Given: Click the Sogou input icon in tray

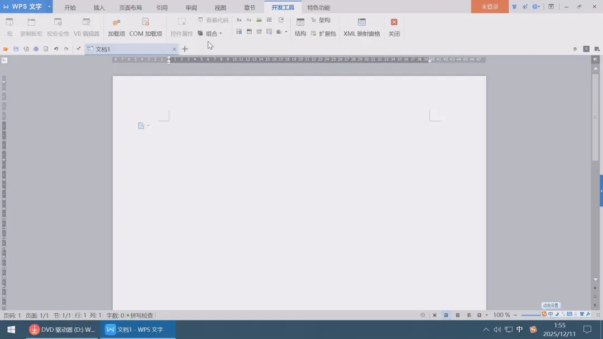Looking at the screenshot, I should pos(533,330).
